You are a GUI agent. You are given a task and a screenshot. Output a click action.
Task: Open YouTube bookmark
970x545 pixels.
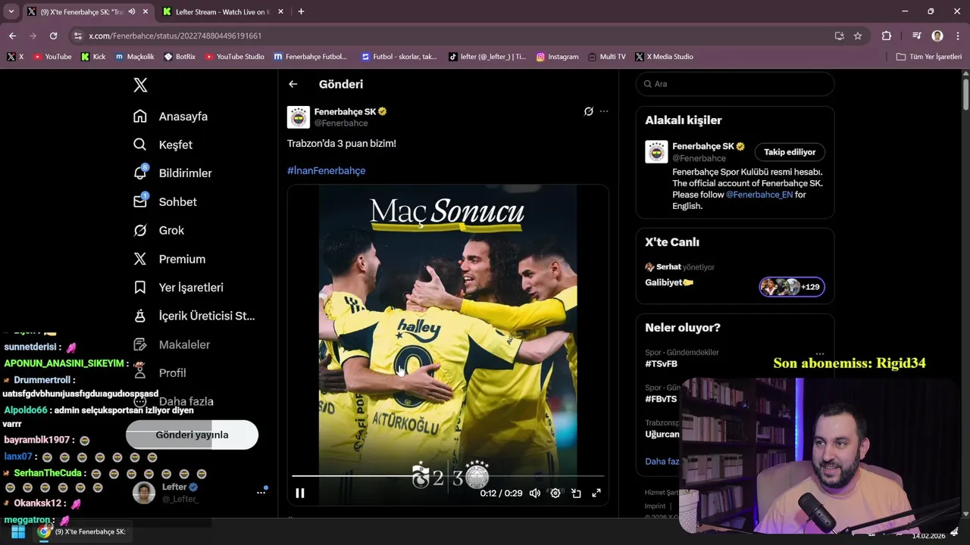(x=52, y=57)
